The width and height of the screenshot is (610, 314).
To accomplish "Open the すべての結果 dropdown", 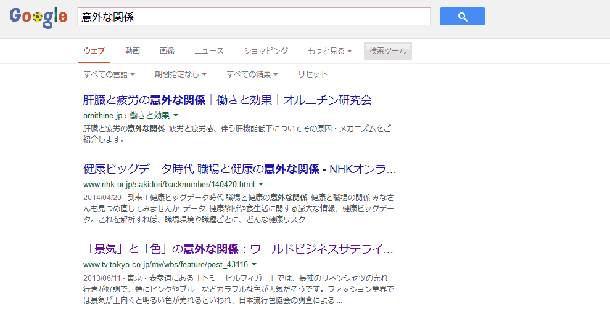I will point(252,74).
